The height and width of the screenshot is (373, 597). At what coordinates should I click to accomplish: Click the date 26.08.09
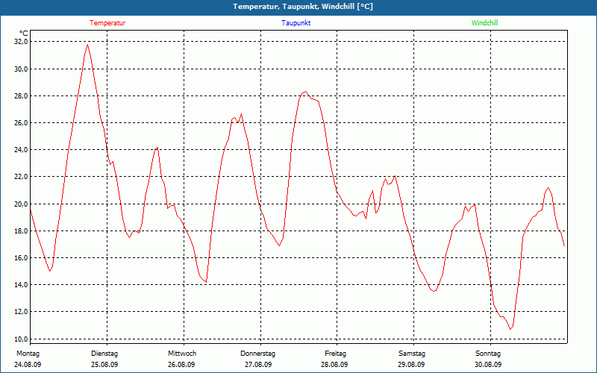181,365
